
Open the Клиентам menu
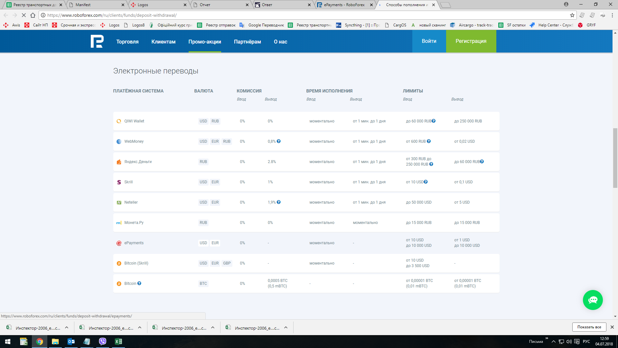[x=164, y=42]
